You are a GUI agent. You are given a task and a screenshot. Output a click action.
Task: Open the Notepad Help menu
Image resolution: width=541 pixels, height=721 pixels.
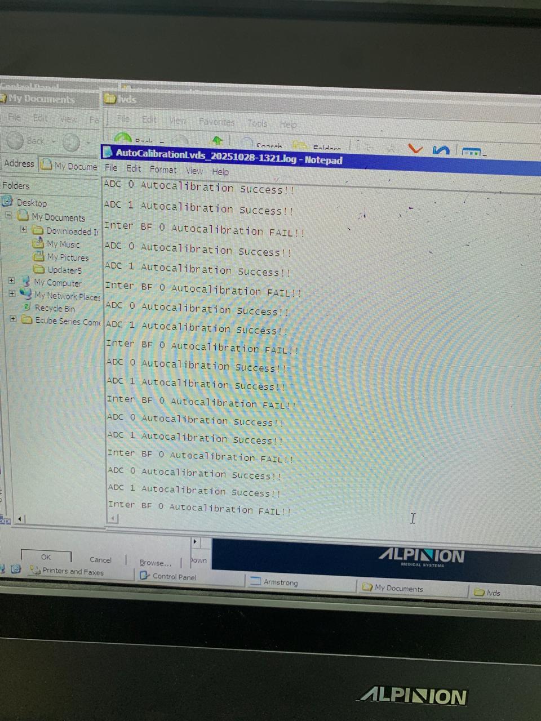click(220, 172)
